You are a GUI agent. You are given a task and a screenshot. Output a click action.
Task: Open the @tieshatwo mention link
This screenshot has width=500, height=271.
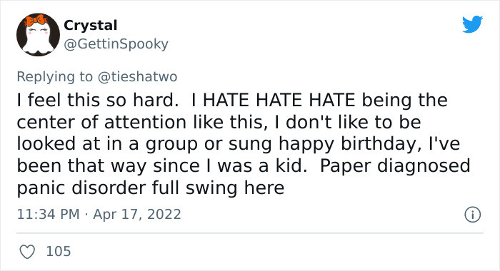[137, 77]
